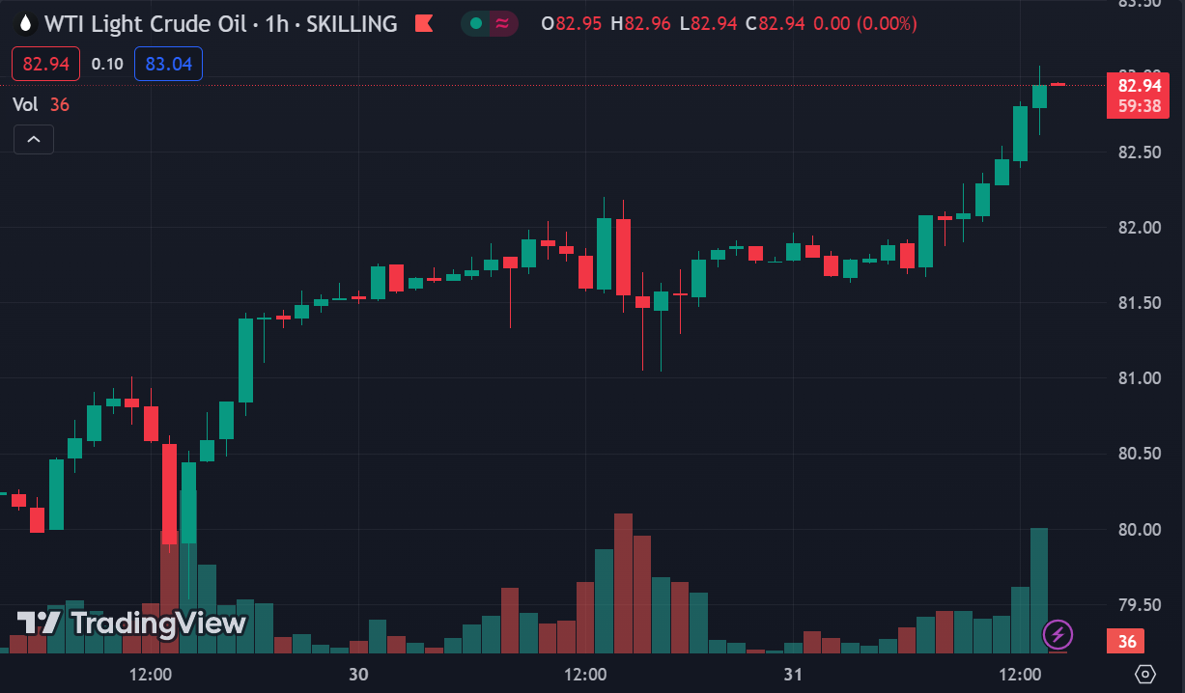Screen dimensions: 1185x693
Task: Click the green market status dot
Action: pyautogui.click(x=475, y=24)
